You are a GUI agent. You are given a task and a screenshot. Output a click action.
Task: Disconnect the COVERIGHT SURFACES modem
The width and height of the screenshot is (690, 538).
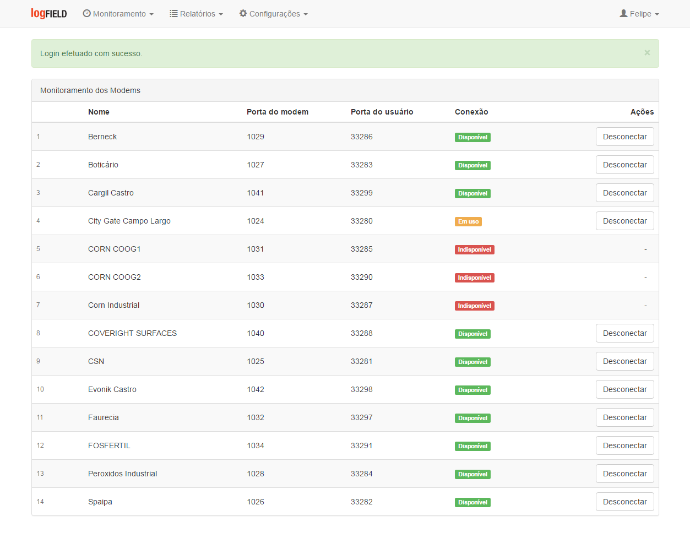click(x=625, y=333)
